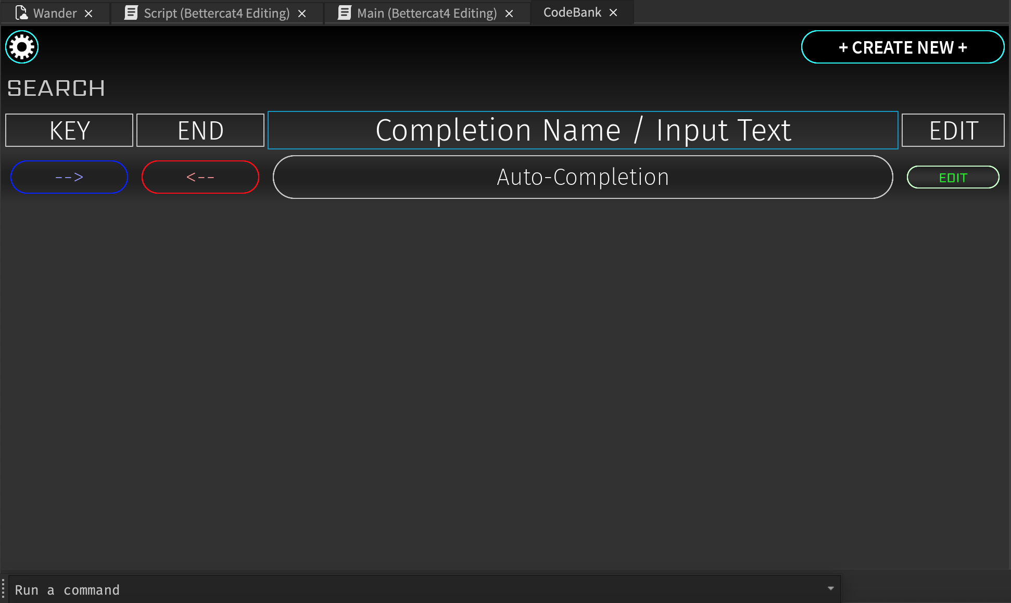Expand the Auto-Completion entry
The width and height of the screenshot is (1011, 603).
click(583, 177)
